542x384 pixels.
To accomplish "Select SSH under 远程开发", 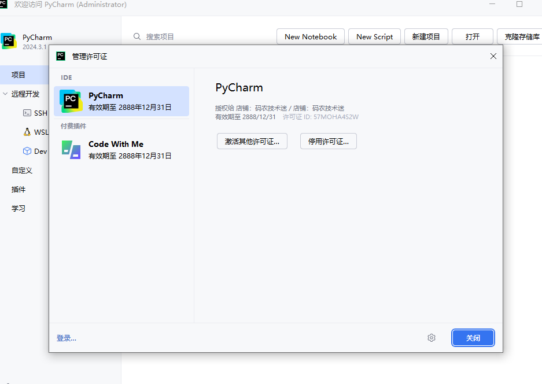I will click(x=35, y=113).
